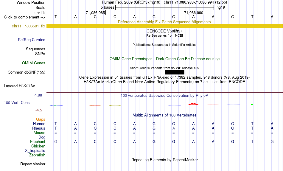The image size is (283, 171).
Task: Open 'Publications: Sequences in Scientific Articles' title
Action: tap(164, 45)
